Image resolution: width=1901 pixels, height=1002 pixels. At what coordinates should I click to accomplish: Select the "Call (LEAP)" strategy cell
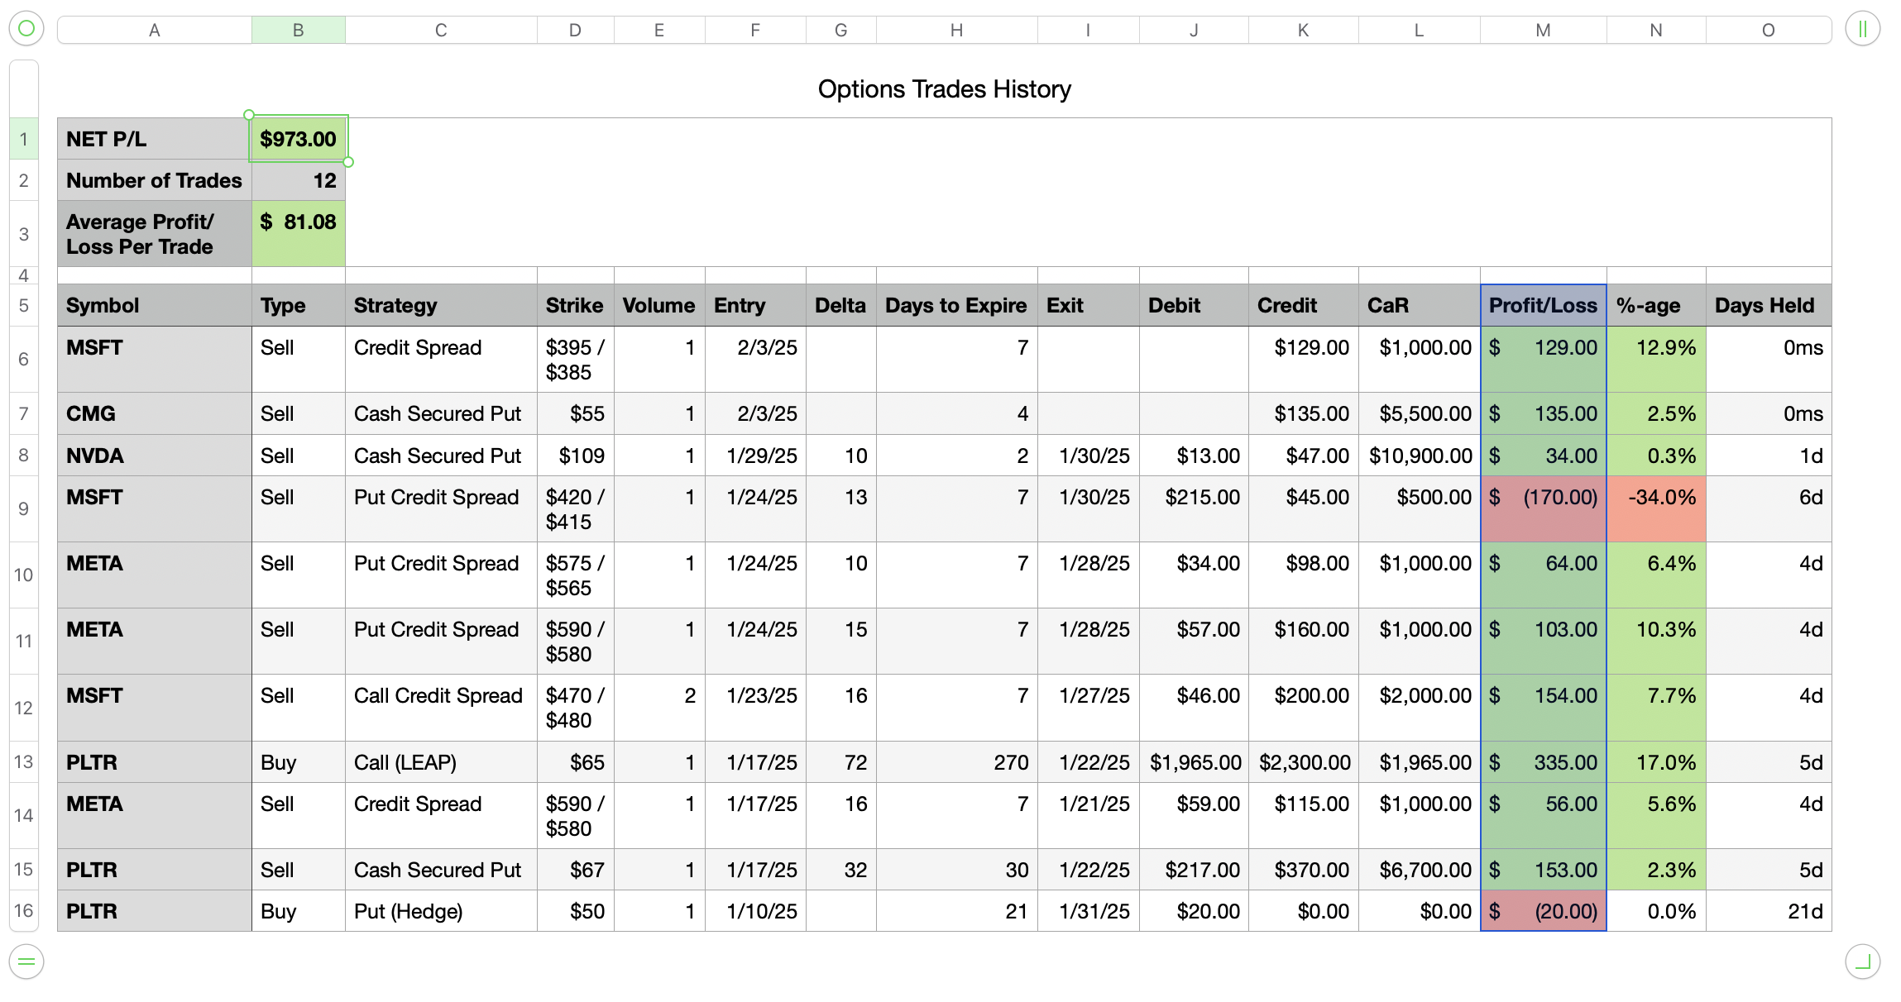(441, 761)
